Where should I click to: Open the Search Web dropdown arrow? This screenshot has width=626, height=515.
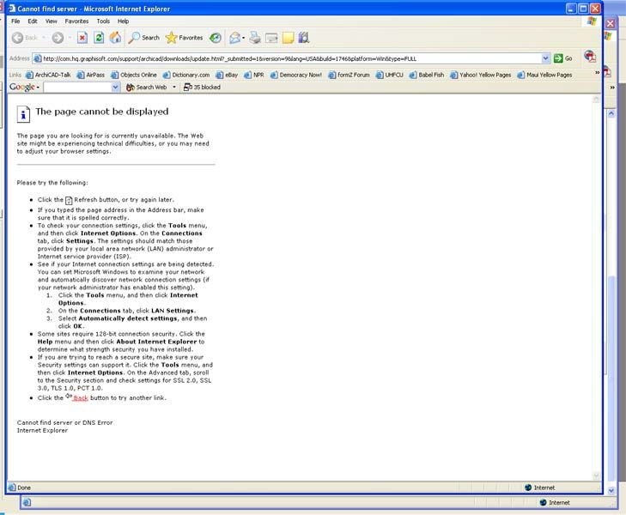click(174, 87)
